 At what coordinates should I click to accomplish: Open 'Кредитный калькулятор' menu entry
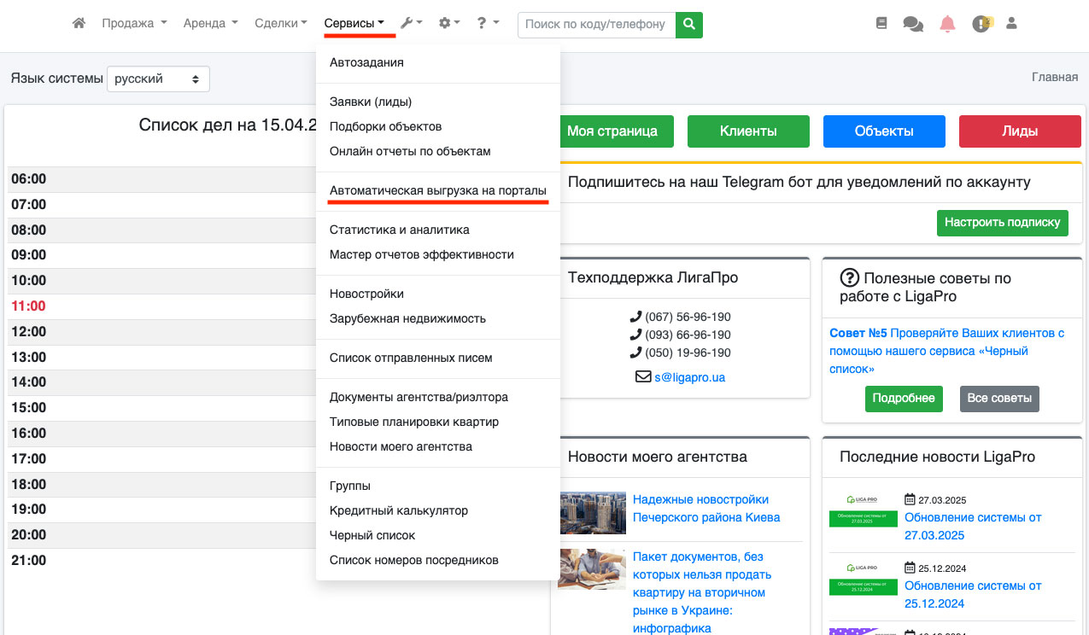pos(399,510)
